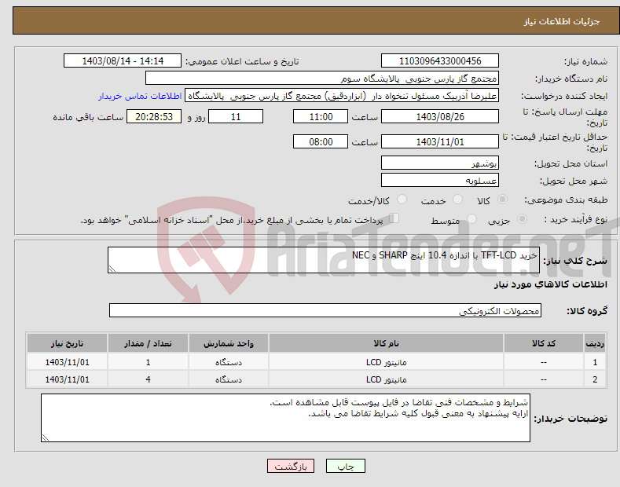Click the date 1403/11/01 in row 1
The image size is (620, 487).
[68, 362]
